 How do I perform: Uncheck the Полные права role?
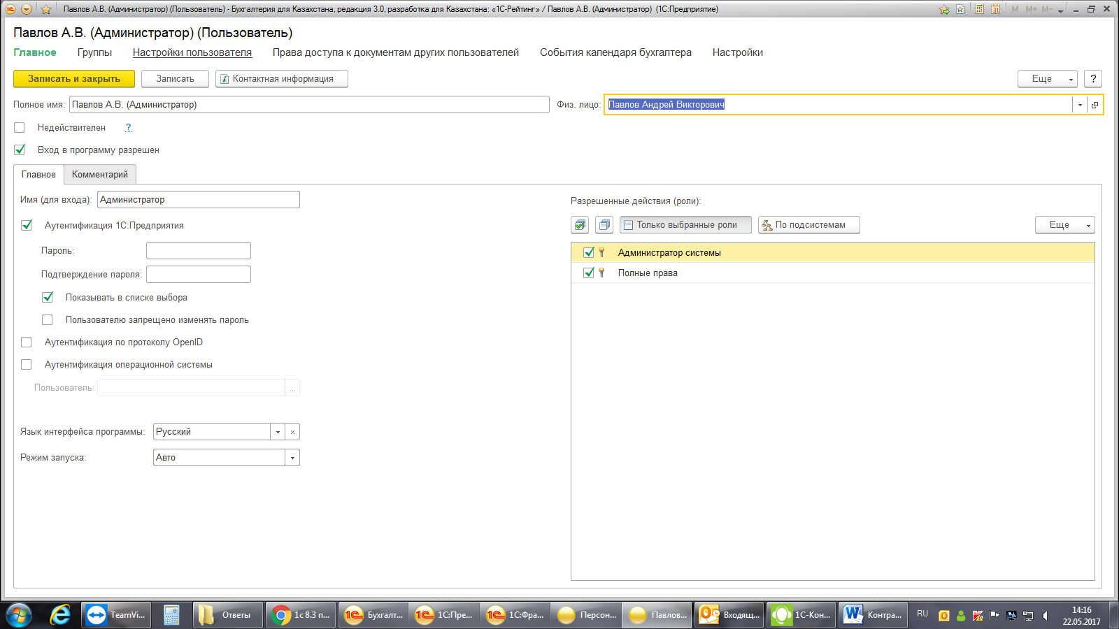point(589,273)
